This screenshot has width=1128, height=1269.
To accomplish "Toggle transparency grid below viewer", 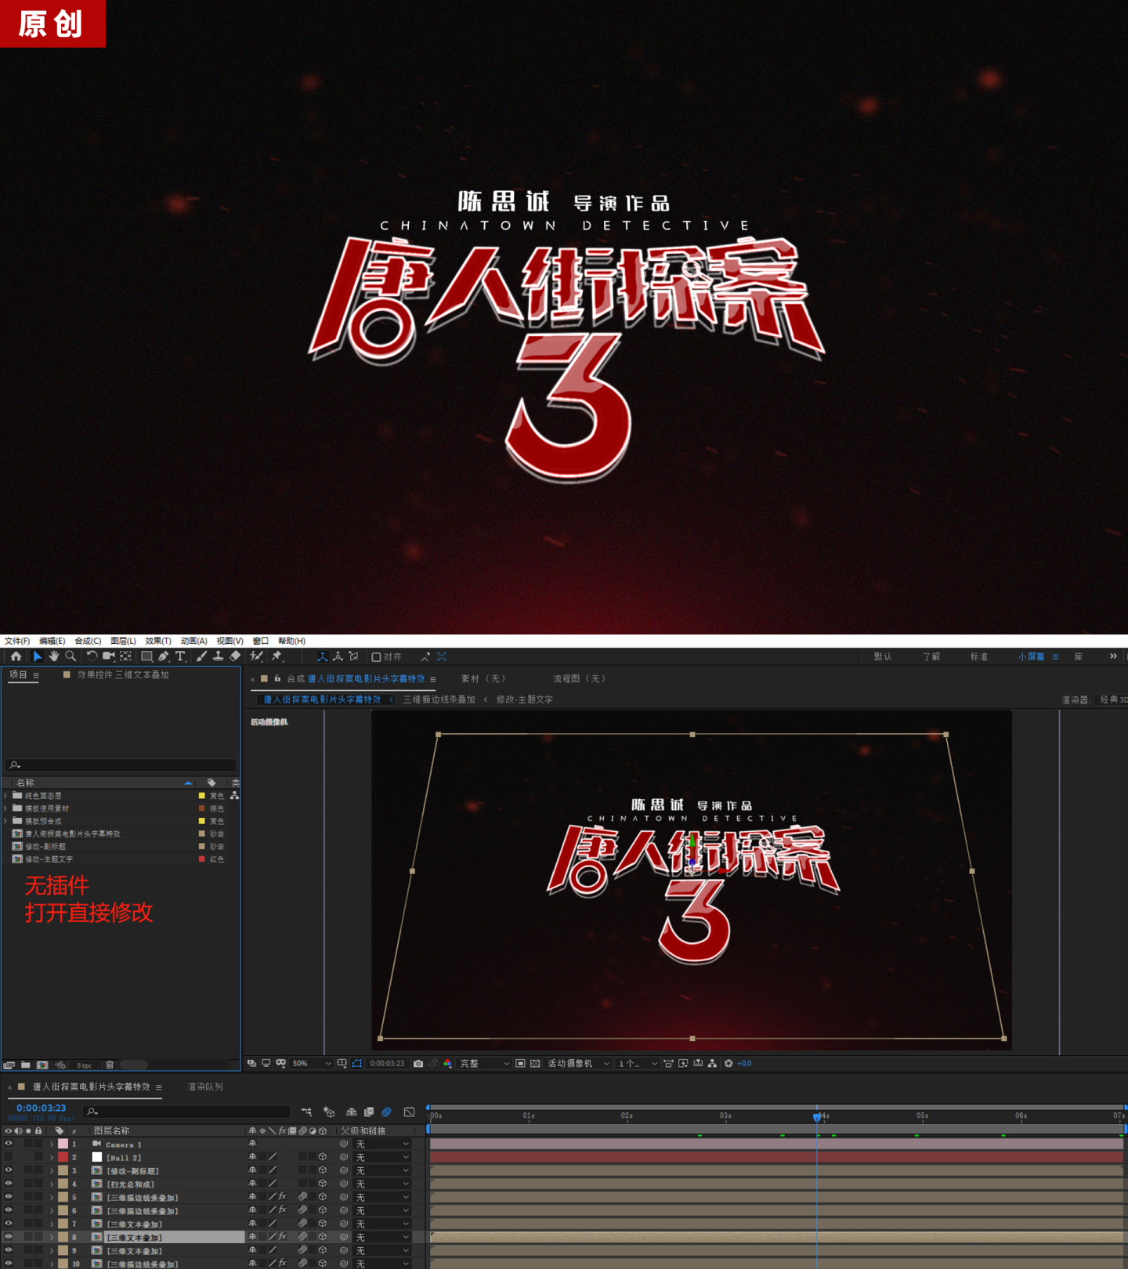I will point(535,1064).
